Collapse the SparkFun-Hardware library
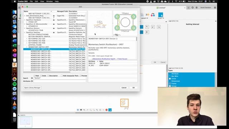This screenshot has height=129, width=229. pos(25,20)
